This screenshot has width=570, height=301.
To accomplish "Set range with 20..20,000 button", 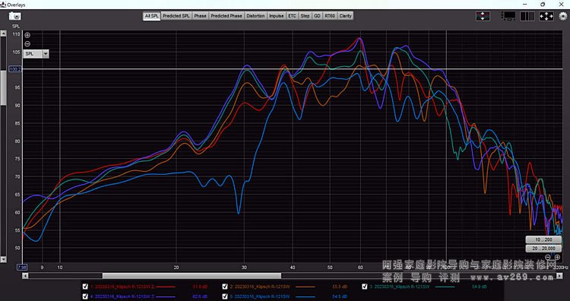I will point(543,249).
